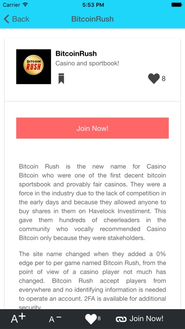Screen dimensions: 185x329
Task: Toggle favorite using bottom bar heart
Action: 91,319
